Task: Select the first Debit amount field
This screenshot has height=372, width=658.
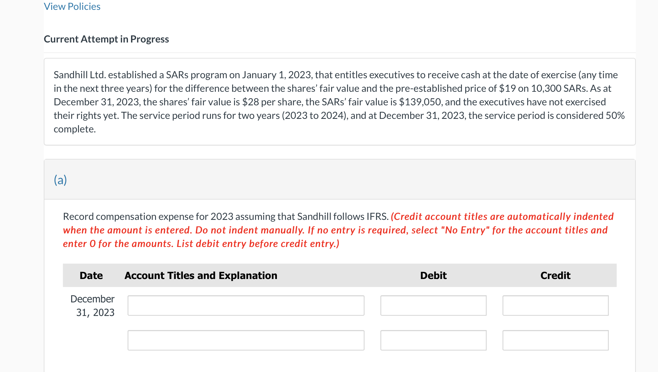Action: 433,305
